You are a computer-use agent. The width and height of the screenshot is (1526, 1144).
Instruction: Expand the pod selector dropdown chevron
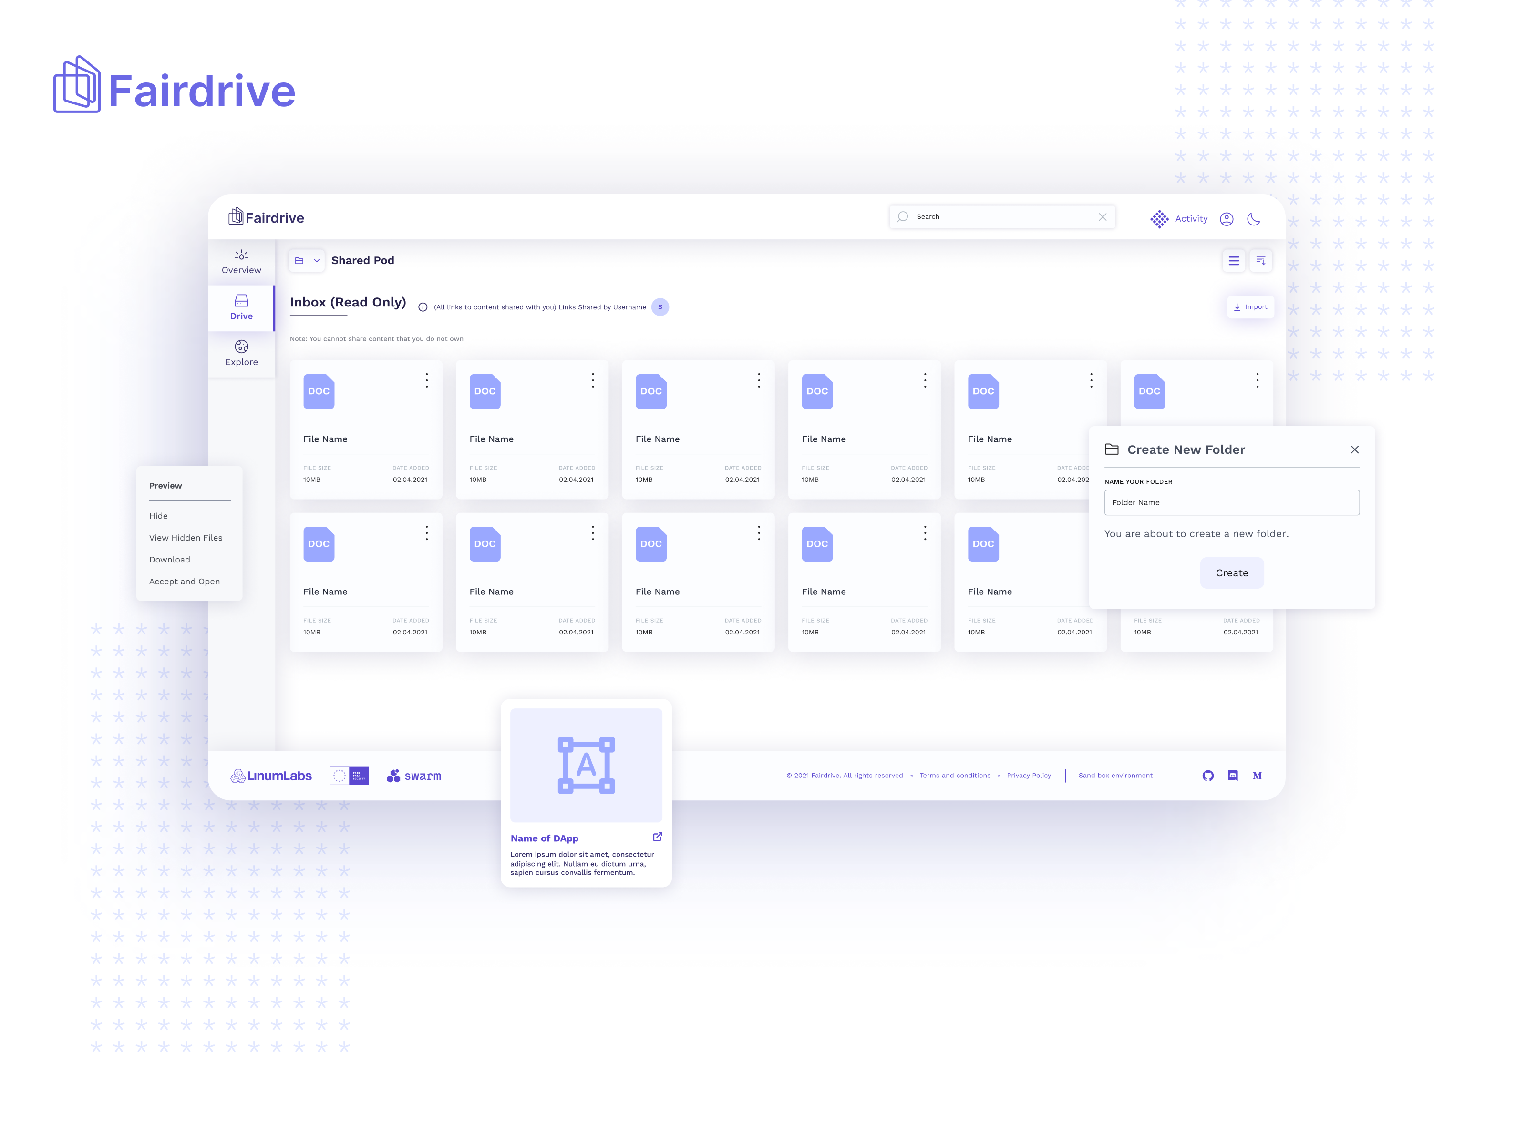click(317, 261)
